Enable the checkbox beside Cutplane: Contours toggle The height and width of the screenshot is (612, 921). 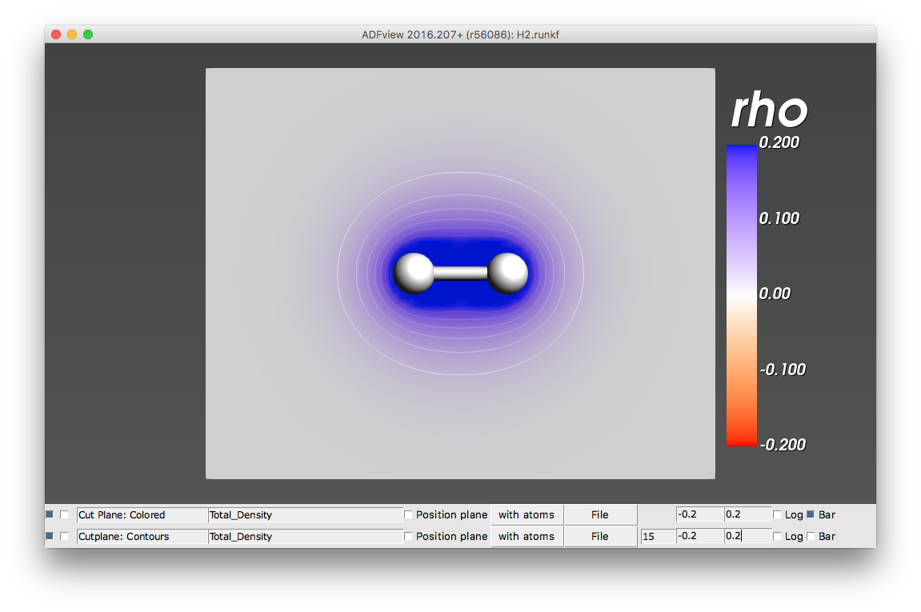[x=65, y=536]
